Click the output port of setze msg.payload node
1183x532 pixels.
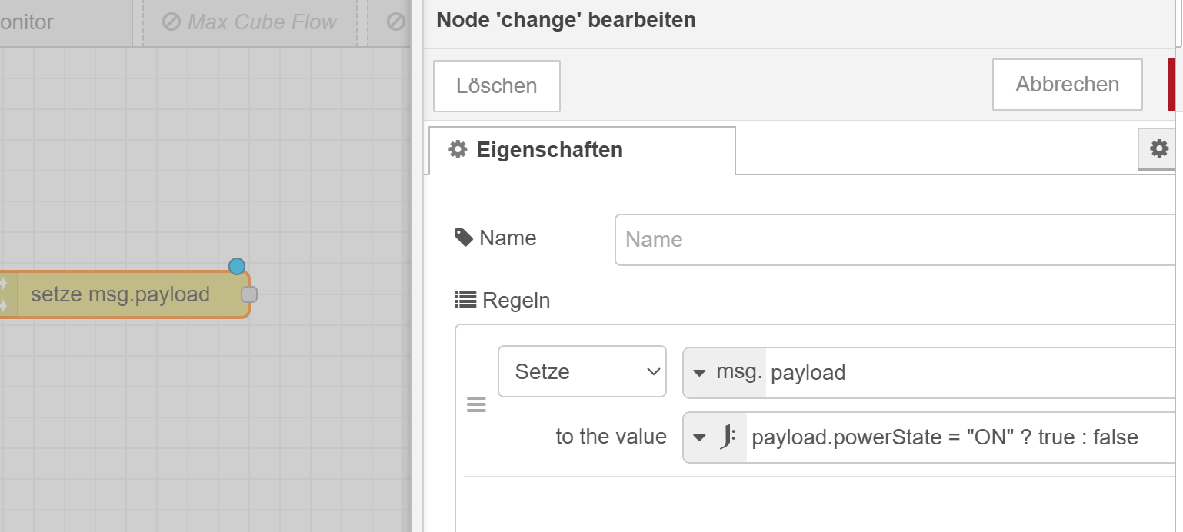[x=249, y=294]
